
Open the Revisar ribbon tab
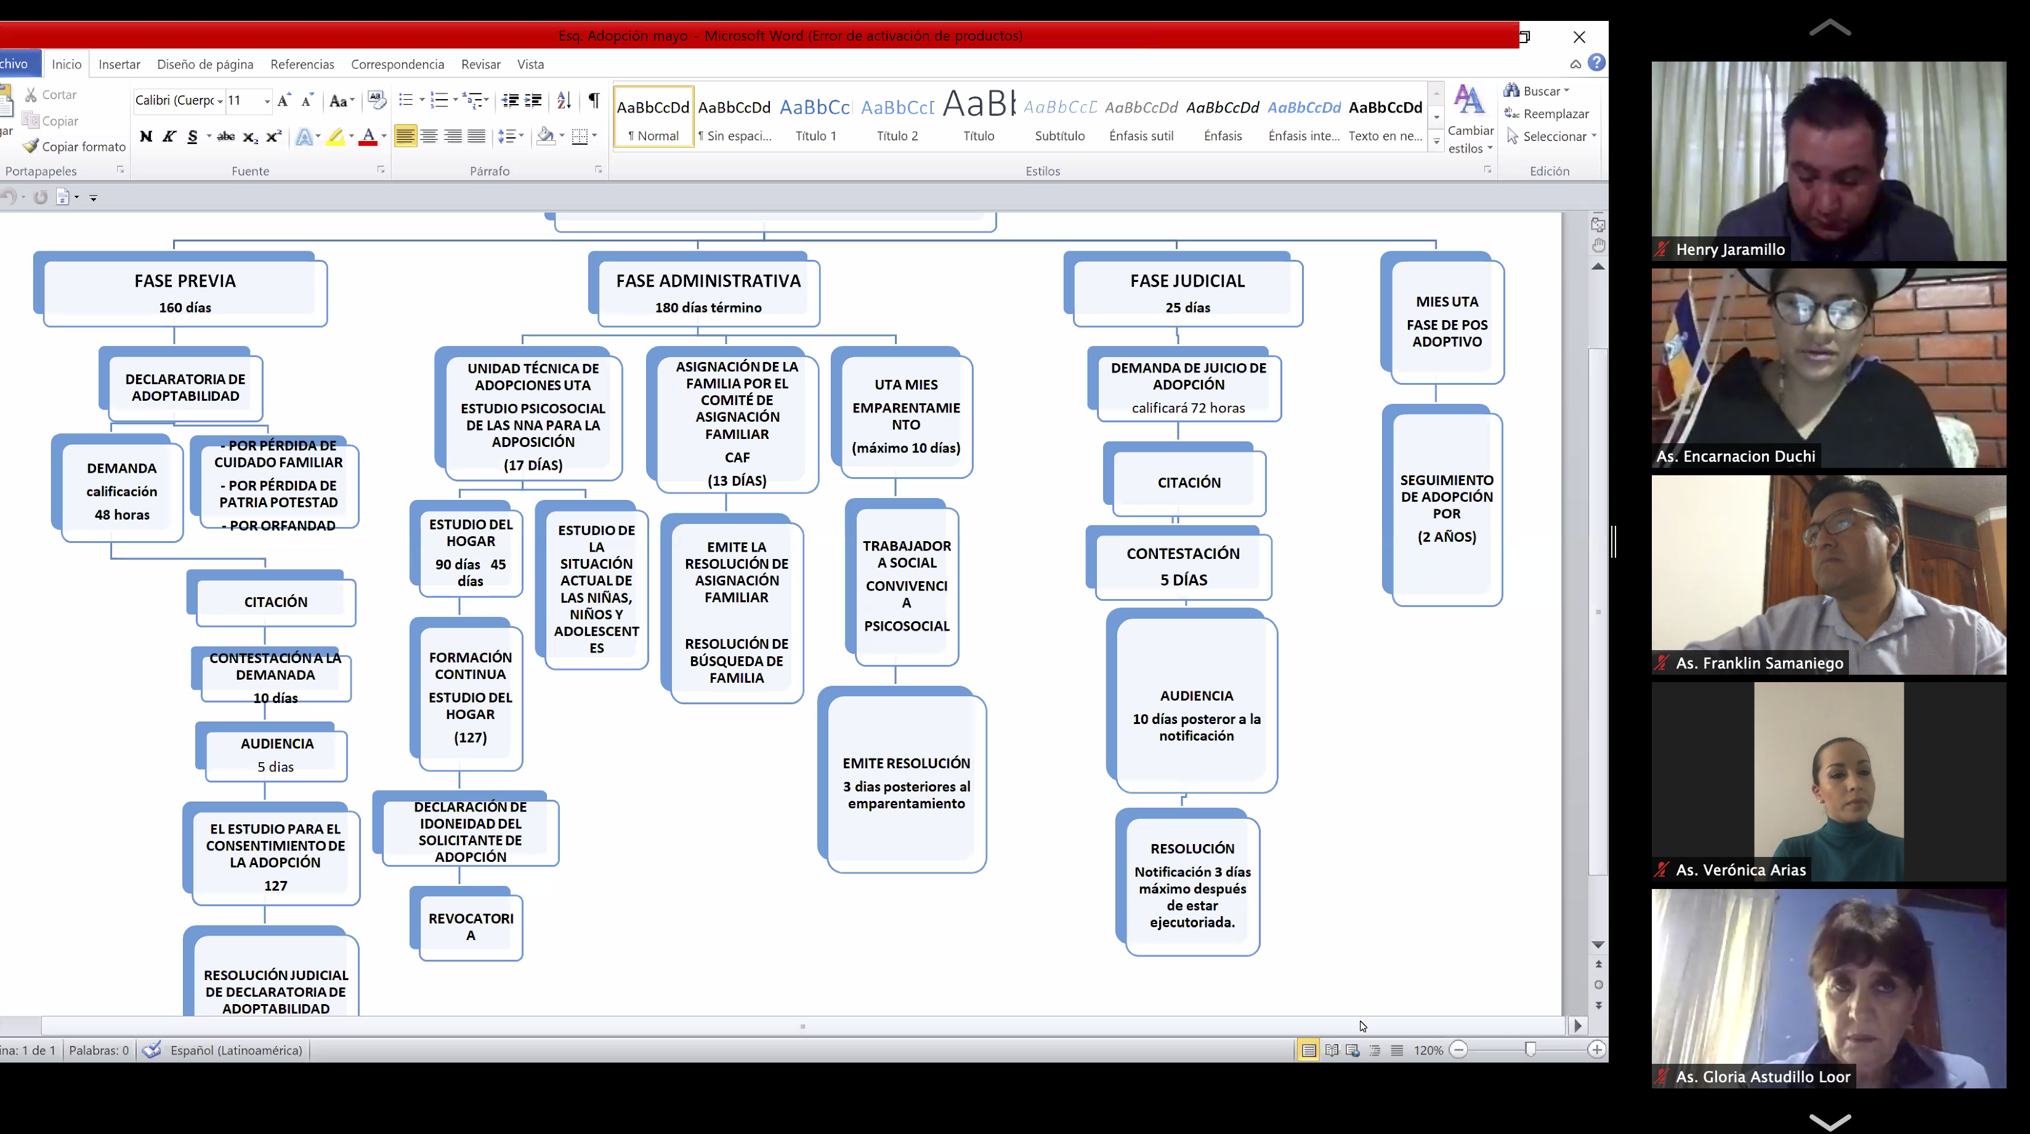point(480,65)
